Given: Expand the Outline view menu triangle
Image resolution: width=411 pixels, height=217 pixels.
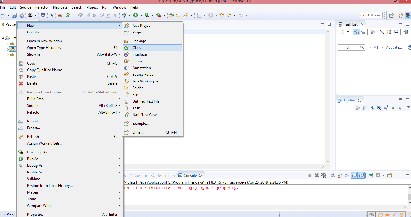Looking at the screenshot, I should click(x=409, y=107).
